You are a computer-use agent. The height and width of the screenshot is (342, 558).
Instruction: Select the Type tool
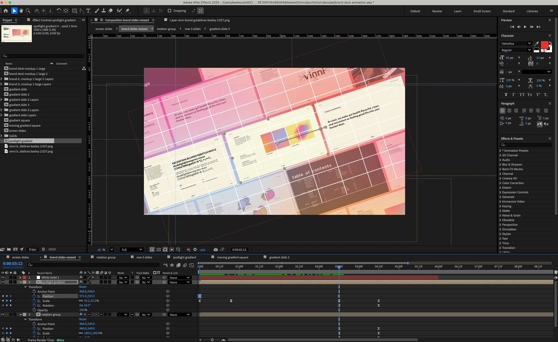pos(88,11)
